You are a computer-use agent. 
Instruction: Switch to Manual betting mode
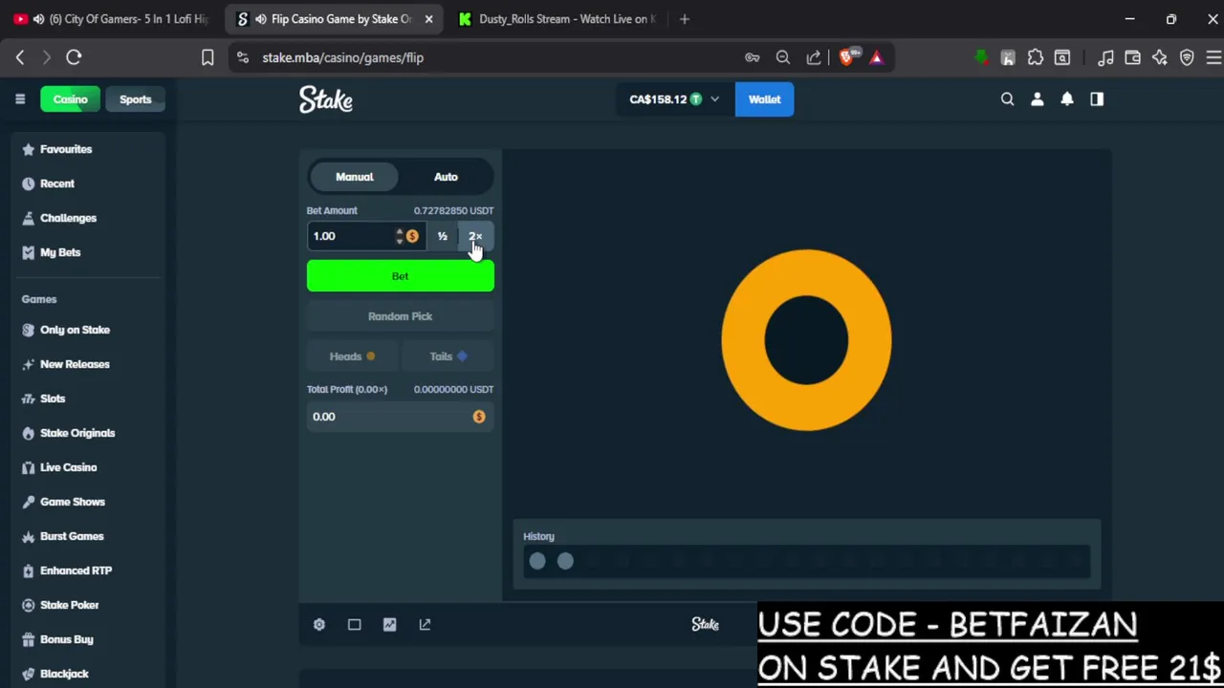pyautogui.click(x=355, y=177)
